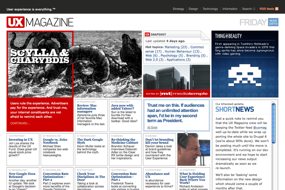Open New Google Docs Released article
This screenshot has height=190, width=285.
coord(22,175)
